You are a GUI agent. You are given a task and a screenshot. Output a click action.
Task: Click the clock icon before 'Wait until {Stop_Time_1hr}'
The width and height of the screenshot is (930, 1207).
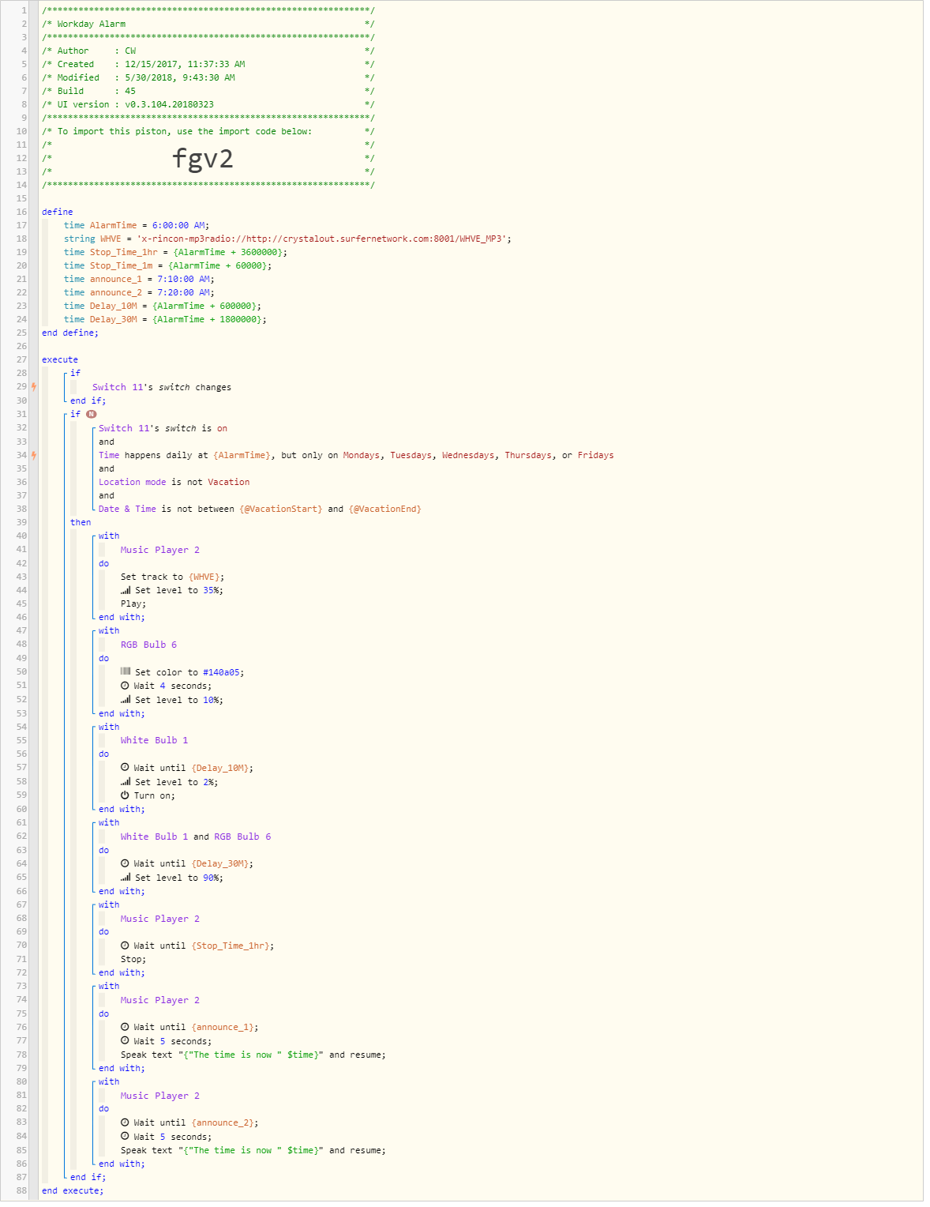click(125, 946)
